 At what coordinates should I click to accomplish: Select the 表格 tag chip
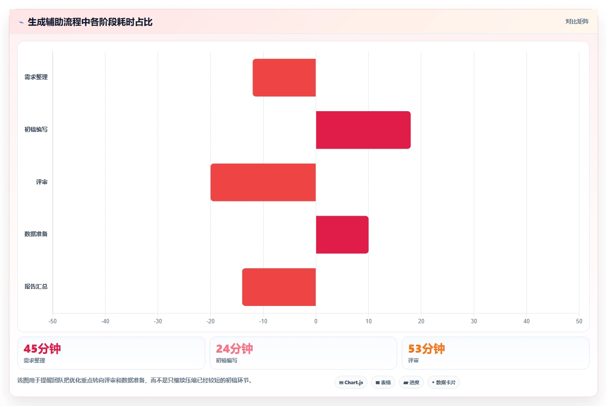(x=383, y=382)
